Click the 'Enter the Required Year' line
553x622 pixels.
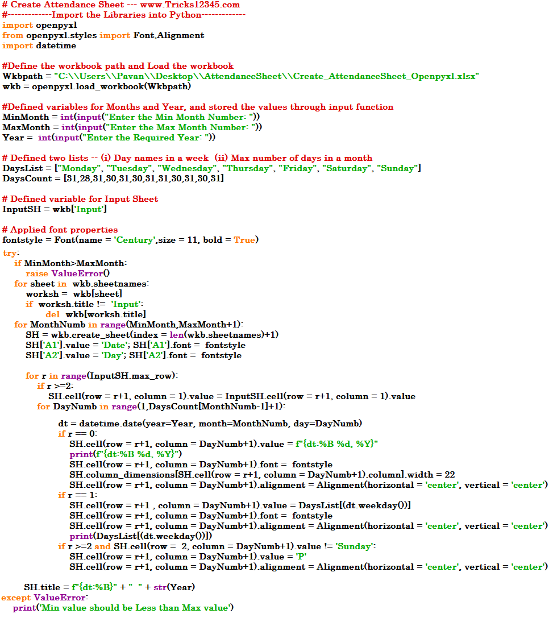pyautogui.click(x=109, y=138)
